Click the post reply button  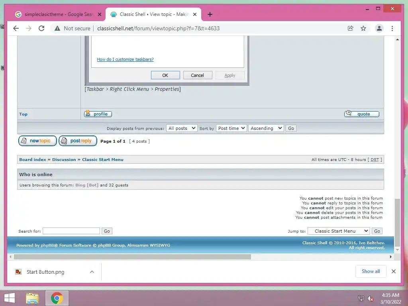click(78, 141)
